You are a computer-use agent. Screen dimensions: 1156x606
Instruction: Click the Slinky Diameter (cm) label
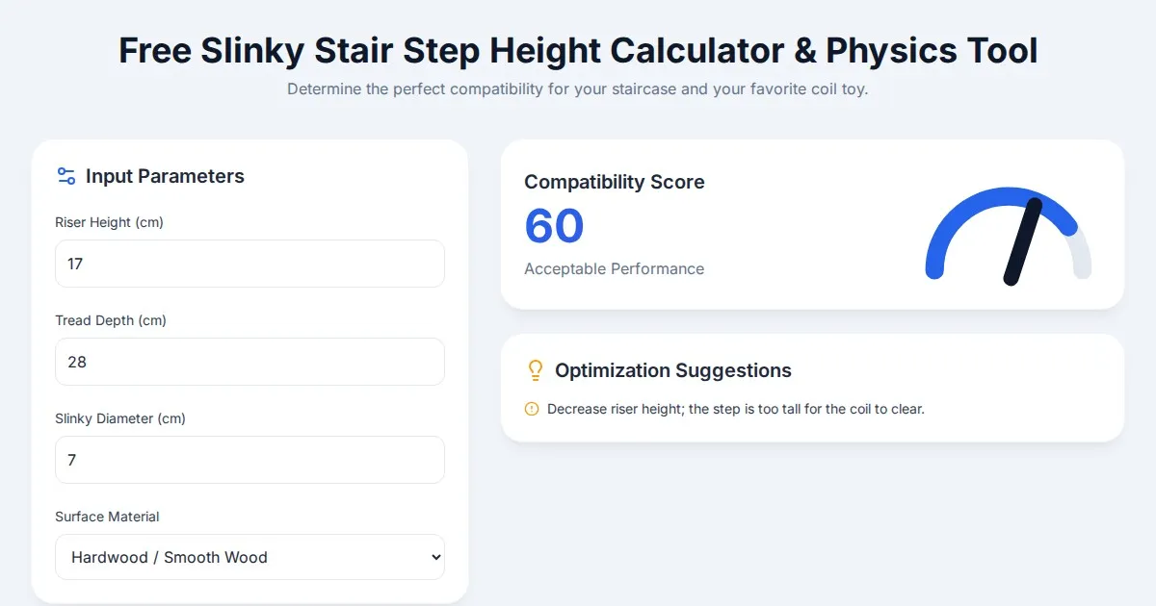(x=120, y=418)
